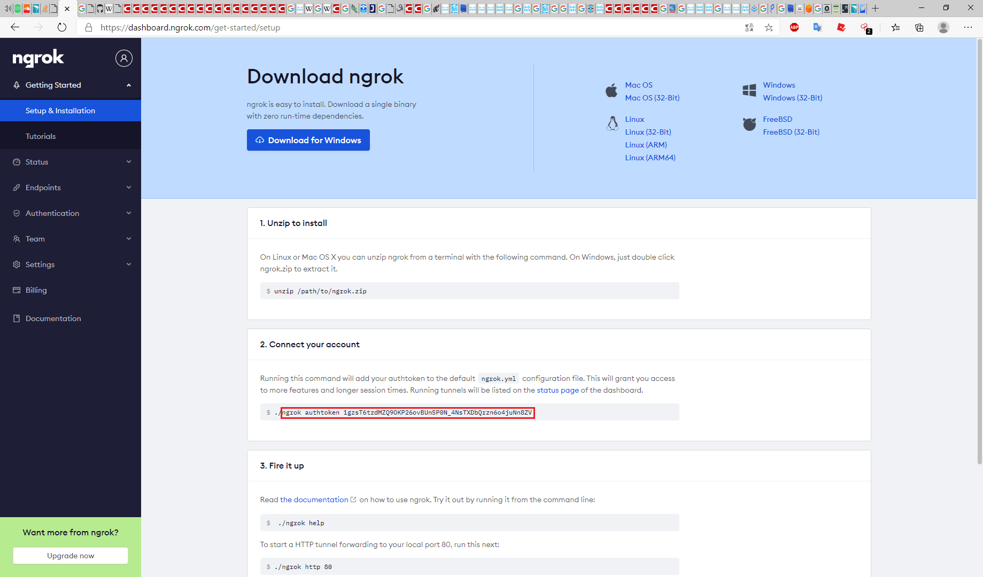
Task: Click the browser refresh icon
Action: [62, 27]
